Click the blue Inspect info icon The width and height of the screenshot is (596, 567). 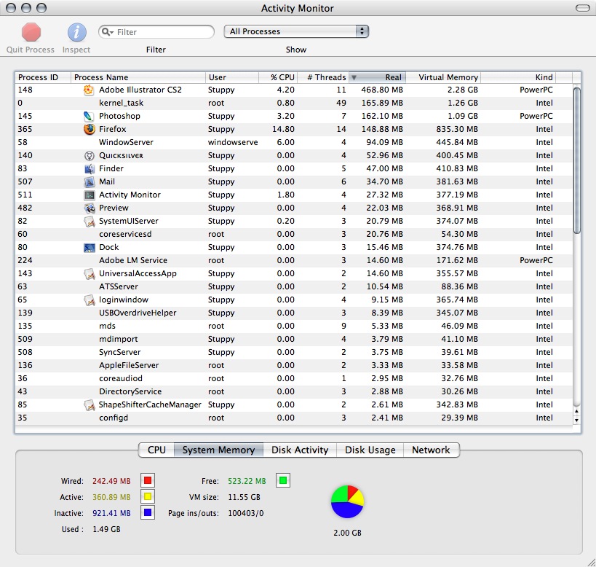coord(77,32)
